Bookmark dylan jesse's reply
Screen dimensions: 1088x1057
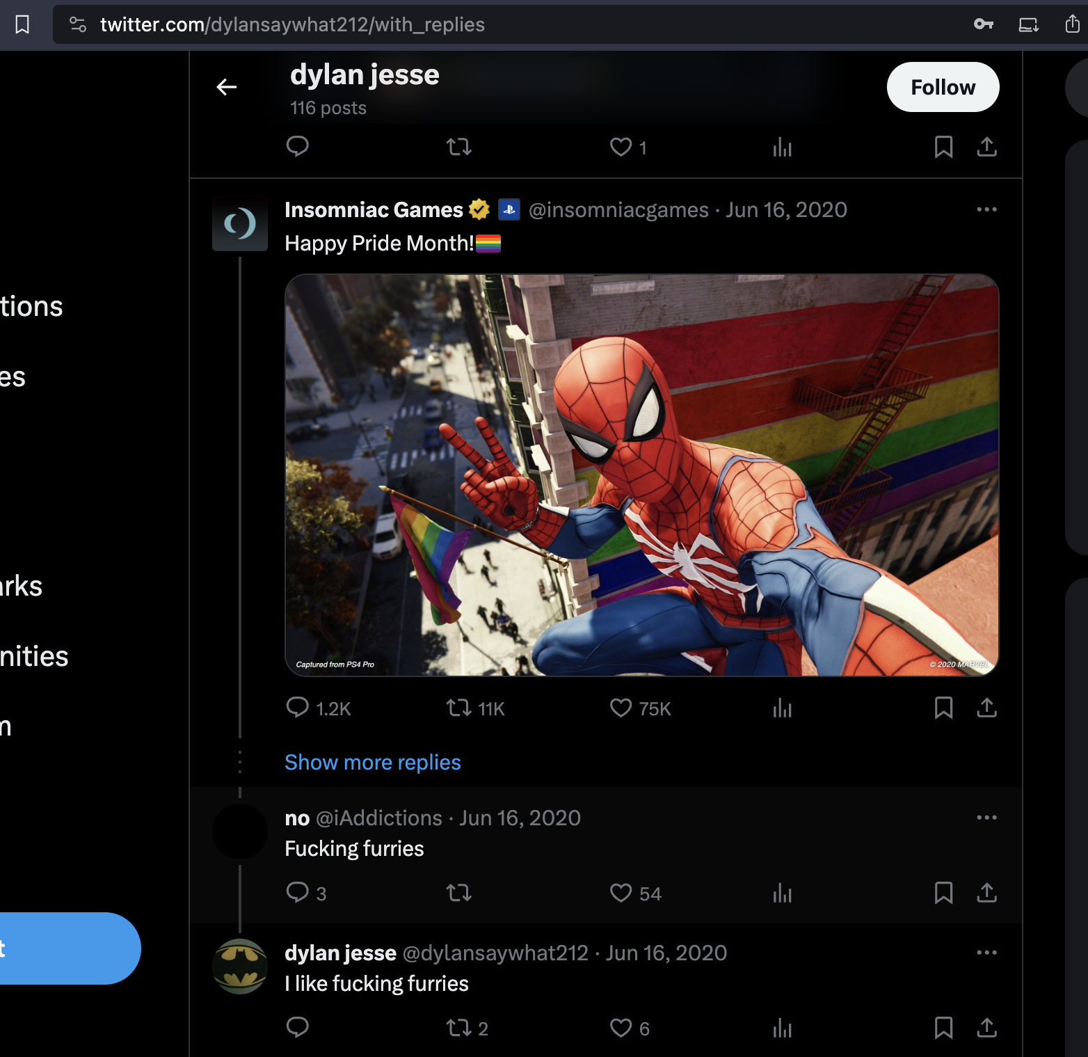click(943, 1028)
